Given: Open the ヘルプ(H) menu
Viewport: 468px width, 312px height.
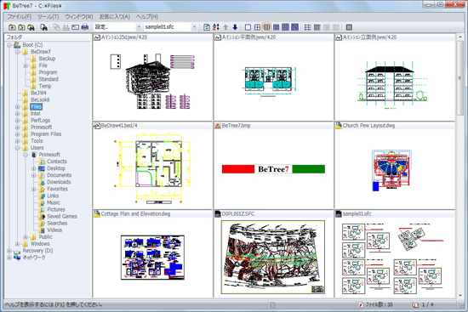Looking at the screenshot, I should (x=147, y=17).
